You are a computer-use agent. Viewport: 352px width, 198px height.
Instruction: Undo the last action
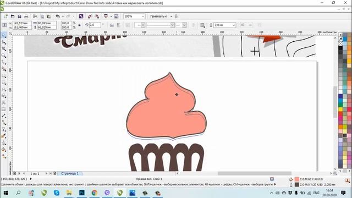[x=58, y=16]
